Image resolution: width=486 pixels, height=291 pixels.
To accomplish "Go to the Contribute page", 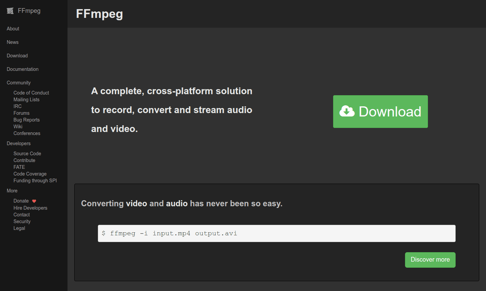I will pyautogui.click(x=24, y=160).
